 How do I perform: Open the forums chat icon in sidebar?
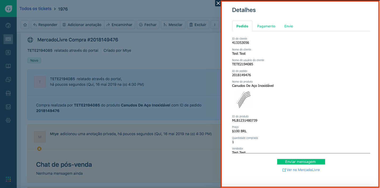(8, 79)
